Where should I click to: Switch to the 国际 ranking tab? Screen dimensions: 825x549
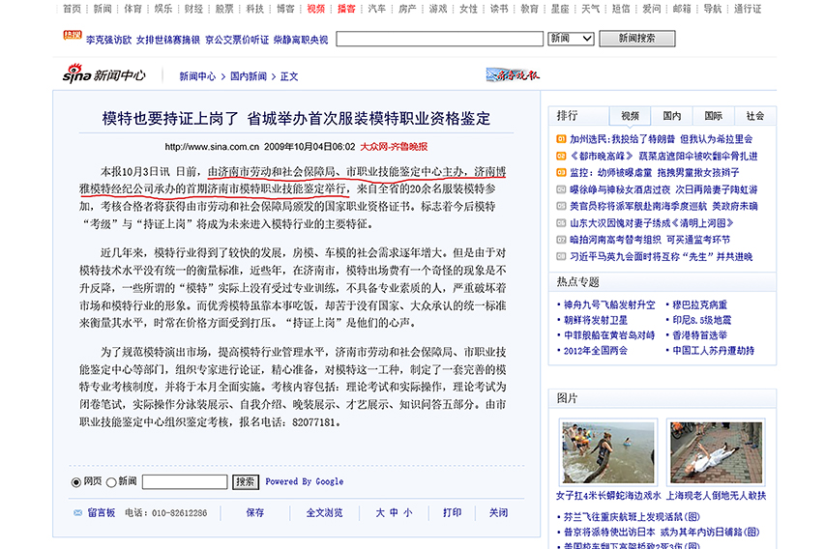coord(714,116)
